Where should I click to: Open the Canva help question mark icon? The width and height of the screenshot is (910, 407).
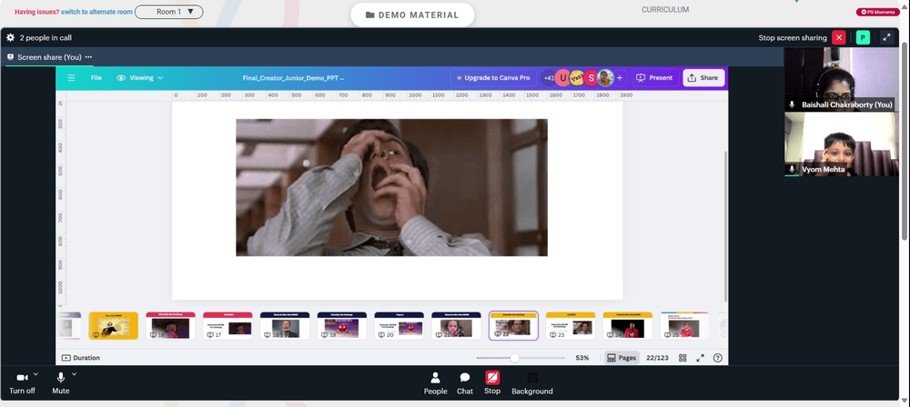pyautogui.click(x=718, y=358)
